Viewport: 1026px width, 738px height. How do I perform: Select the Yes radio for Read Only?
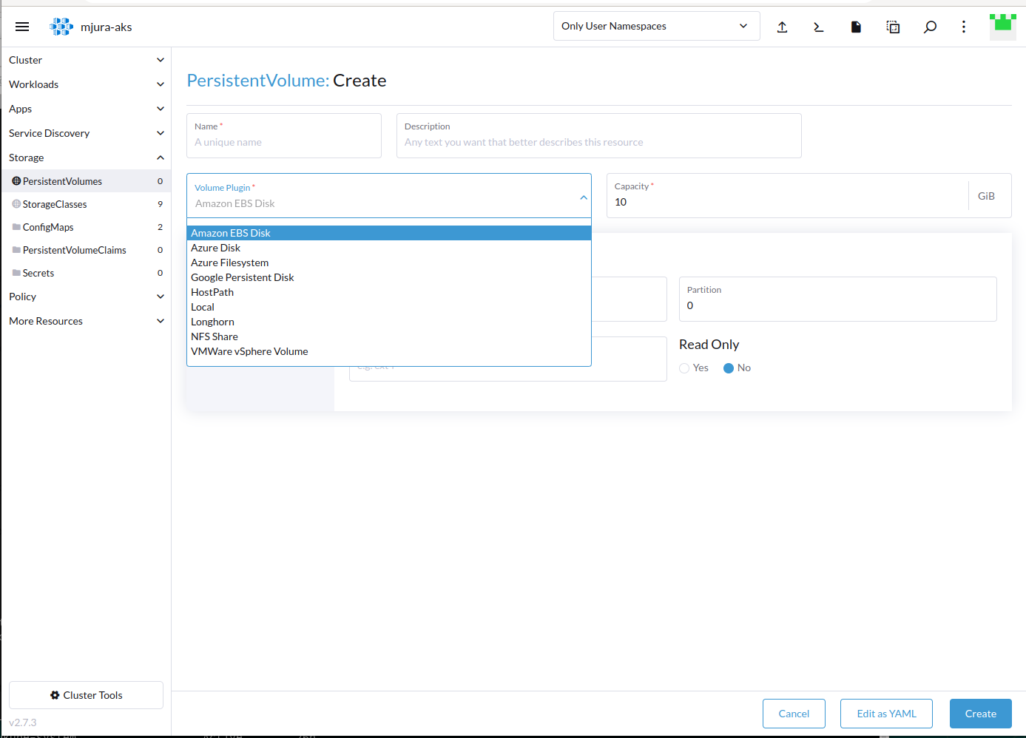684,368
